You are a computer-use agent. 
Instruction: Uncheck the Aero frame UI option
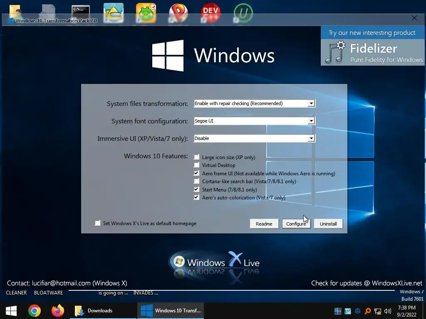[x=196, y=173]
